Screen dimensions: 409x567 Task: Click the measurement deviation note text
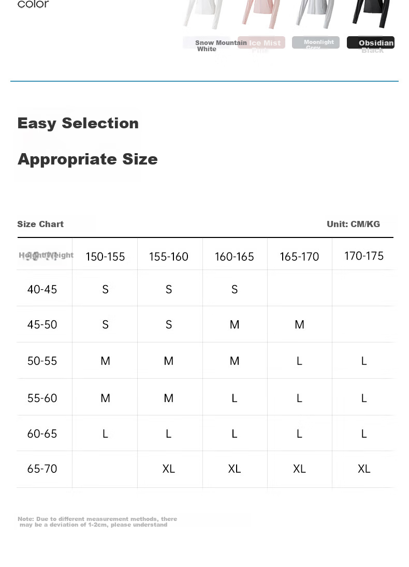(x=97, y=522)
